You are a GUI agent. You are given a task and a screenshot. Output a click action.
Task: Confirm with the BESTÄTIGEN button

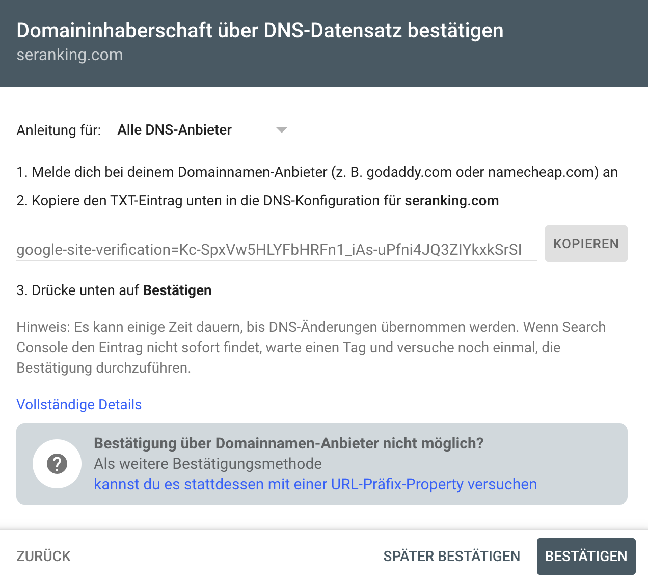click(x=586, y=556)
